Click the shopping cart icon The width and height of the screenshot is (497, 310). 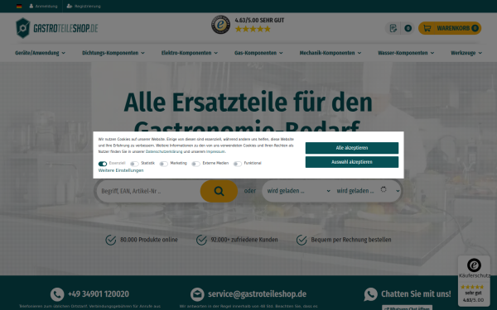tap(427, 28)
